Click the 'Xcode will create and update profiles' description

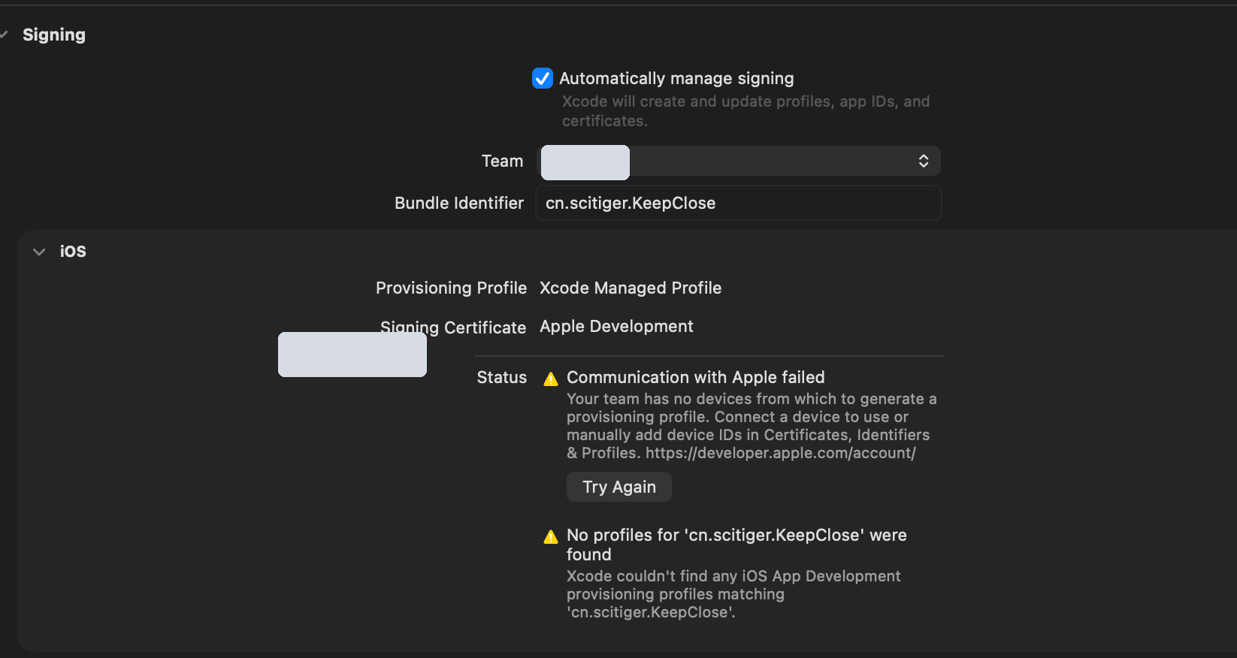(746, 111)
